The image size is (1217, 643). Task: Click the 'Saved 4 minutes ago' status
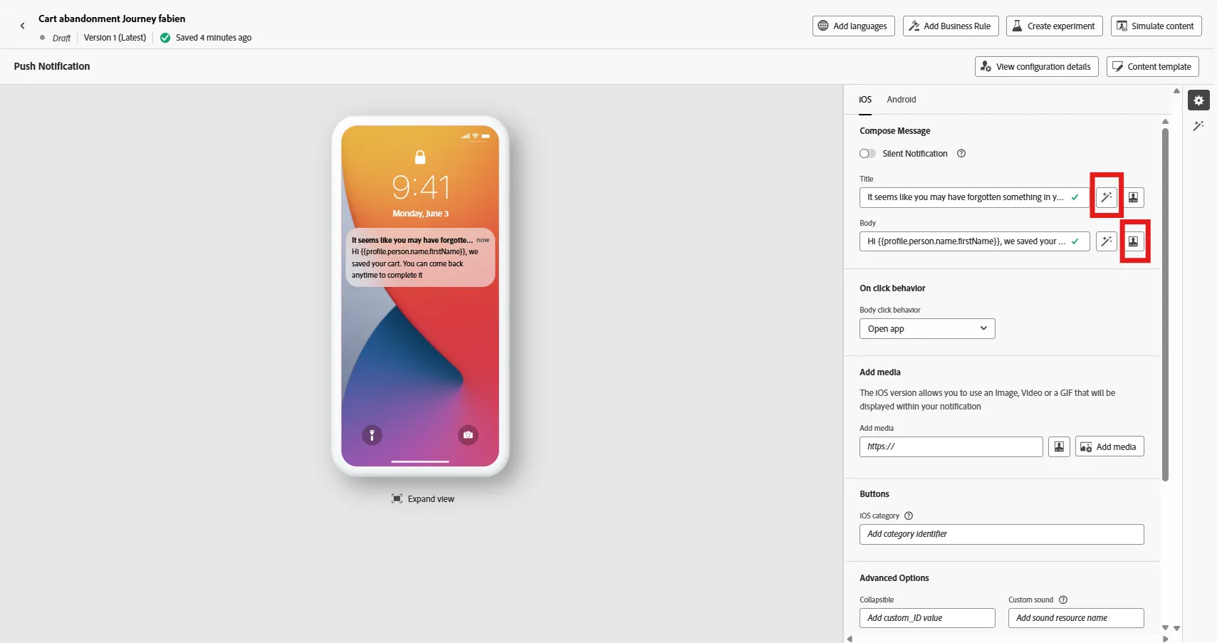pos(206,38)
